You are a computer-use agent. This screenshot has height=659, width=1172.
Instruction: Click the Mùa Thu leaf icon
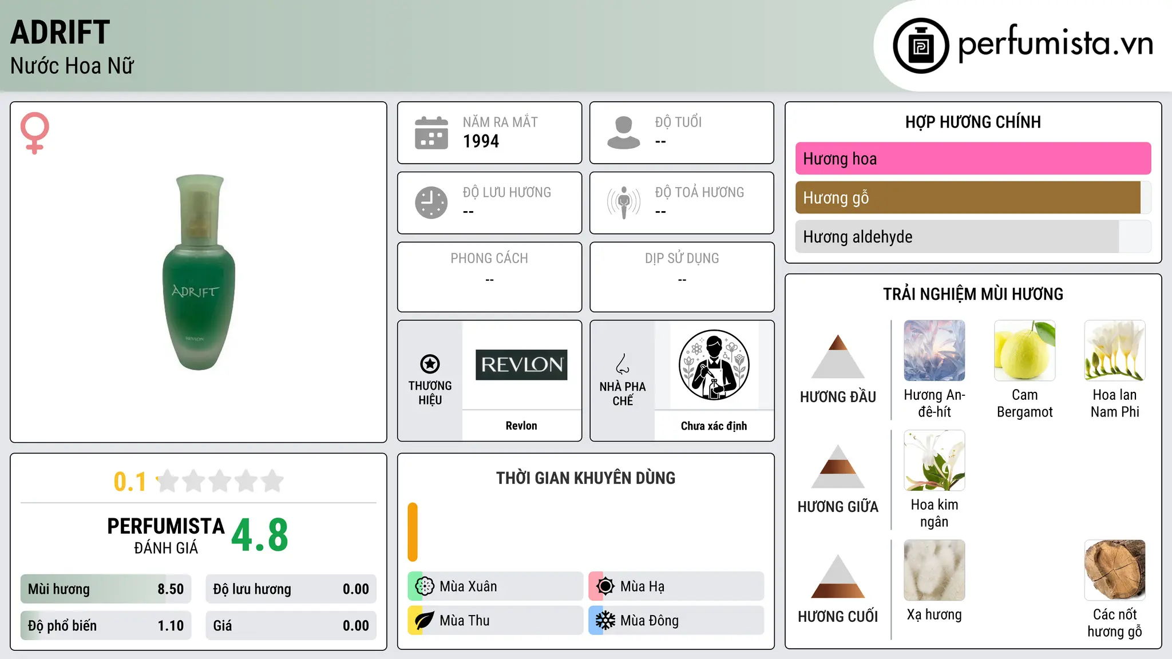[x=425, y=621]
